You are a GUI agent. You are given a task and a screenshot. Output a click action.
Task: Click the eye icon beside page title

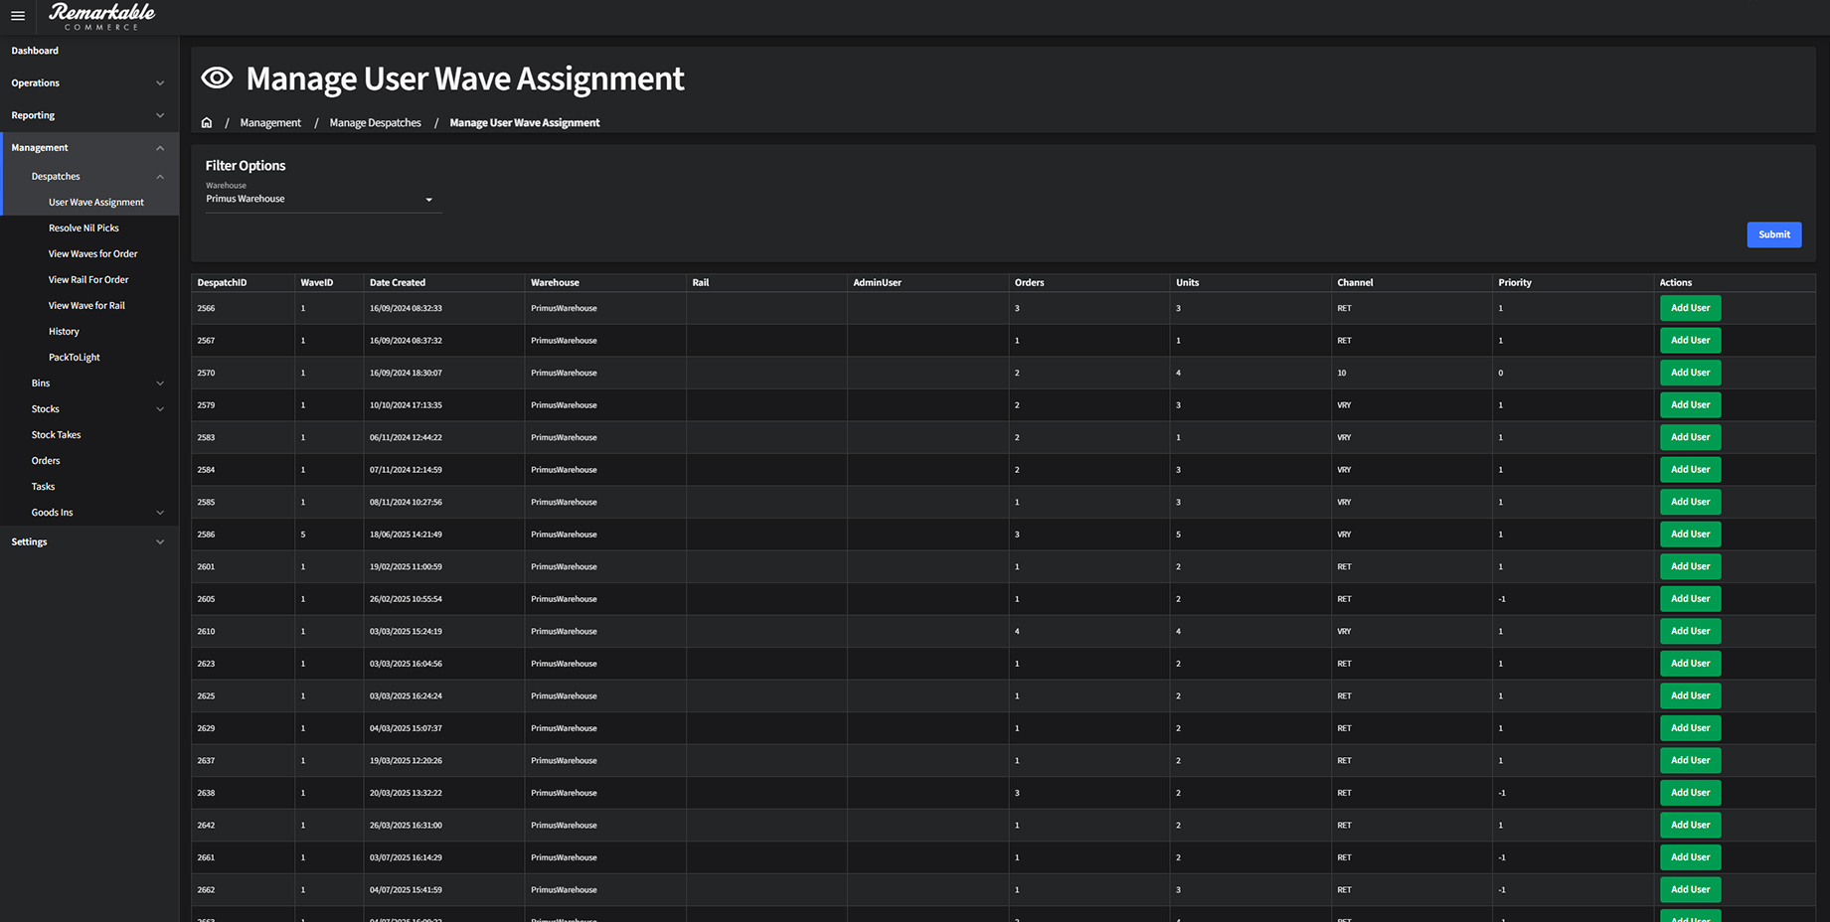point(217,77)
